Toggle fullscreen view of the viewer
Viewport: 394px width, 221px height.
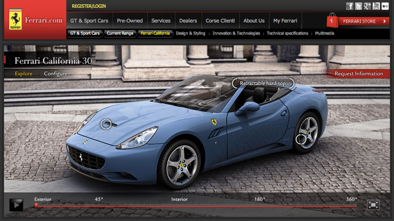pos(373,205)
